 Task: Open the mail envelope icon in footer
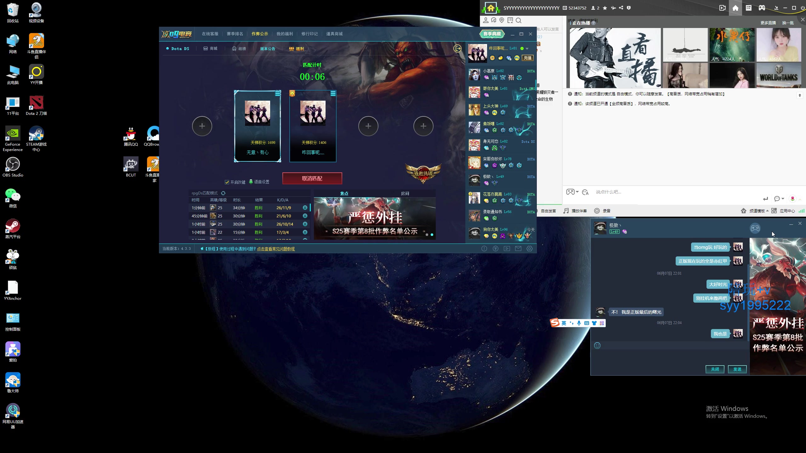click(518, 249)
